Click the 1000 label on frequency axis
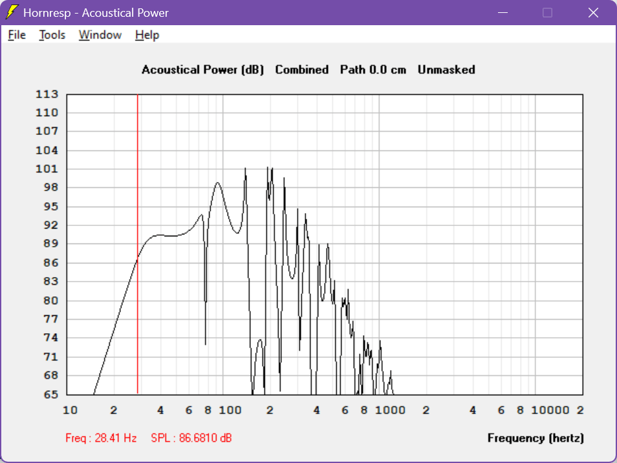The width and height of the screenshot is (617, 463). click(x=390, y=410)
